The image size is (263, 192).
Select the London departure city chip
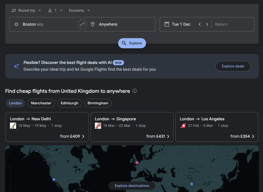15,103
